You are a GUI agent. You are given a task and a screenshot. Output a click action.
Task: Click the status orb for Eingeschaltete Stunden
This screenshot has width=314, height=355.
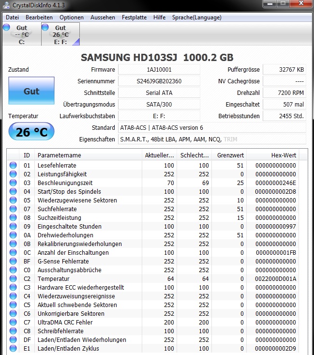(x=13, y=226)
